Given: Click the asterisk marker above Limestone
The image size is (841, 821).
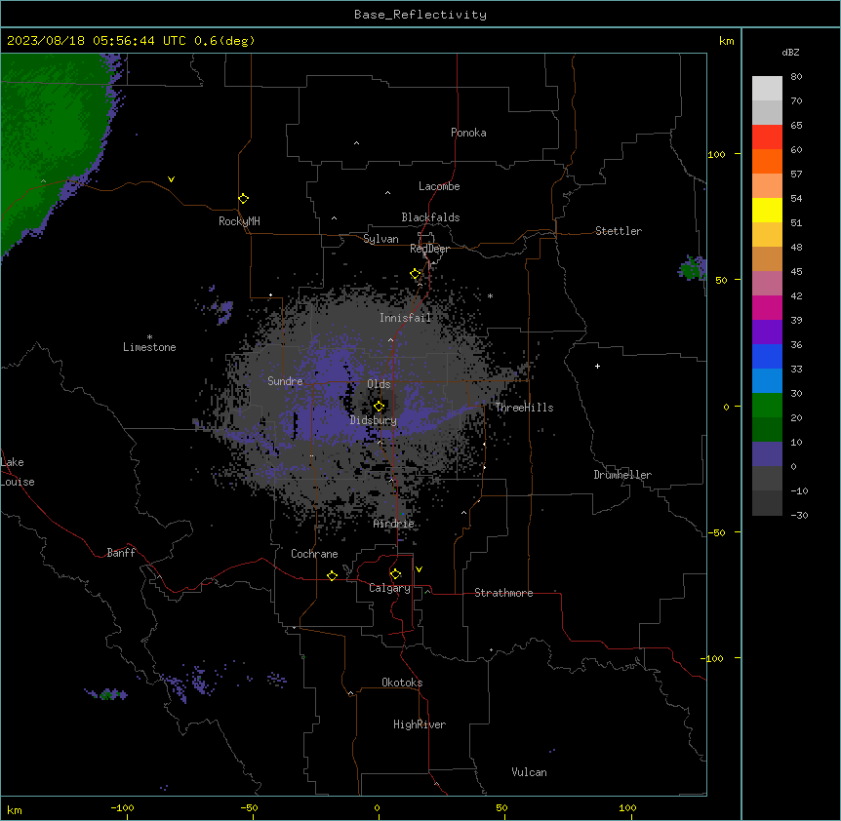Looking at the screenshot, I should (149, 337).
